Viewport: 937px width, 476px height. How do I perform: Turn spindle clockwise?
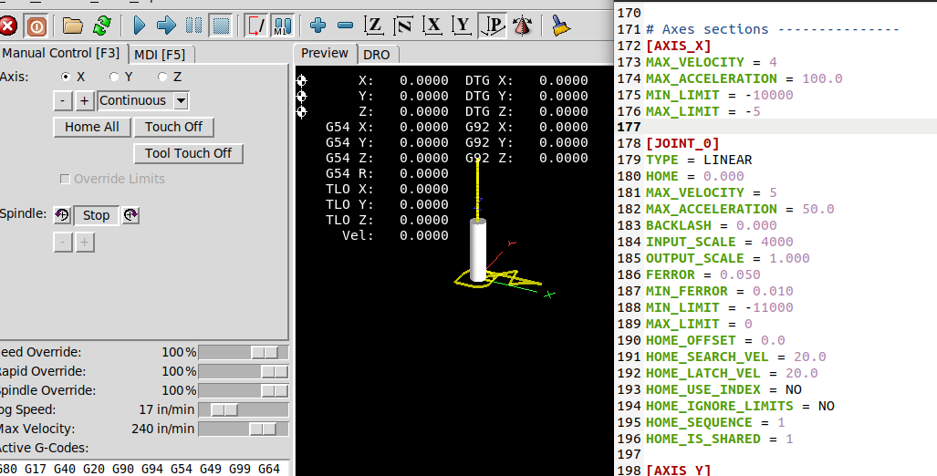point(130,215)
